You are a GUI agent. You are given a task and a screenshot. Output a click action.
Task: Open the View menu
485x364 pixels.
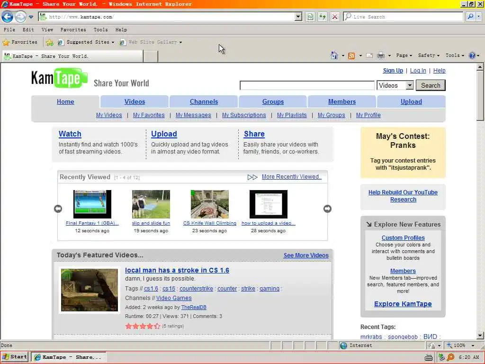[x=47, y=30]
